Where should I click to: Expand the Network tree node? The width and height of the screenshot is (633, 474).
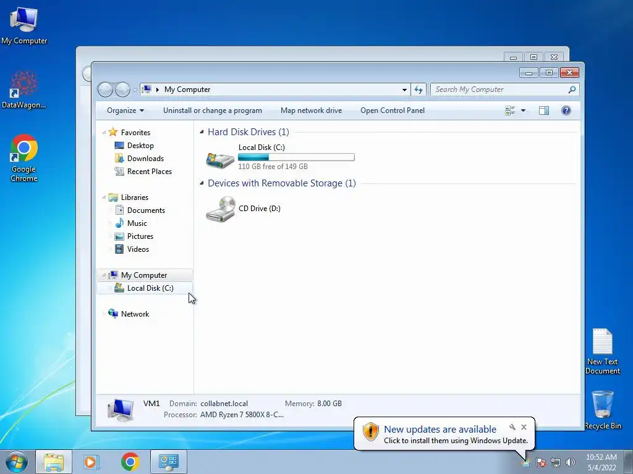pyautogui.click(x=104, y=314)
